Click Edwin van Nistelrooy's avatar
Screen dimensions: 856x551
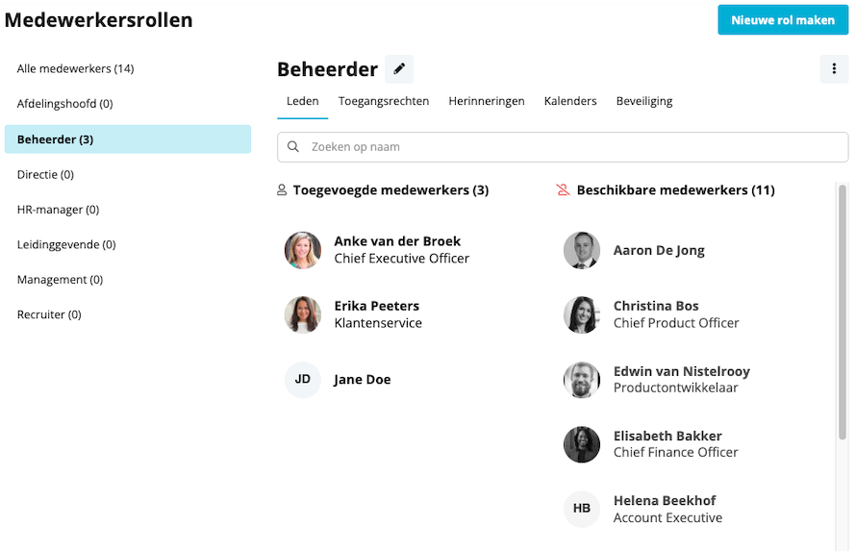click(582, 380)
